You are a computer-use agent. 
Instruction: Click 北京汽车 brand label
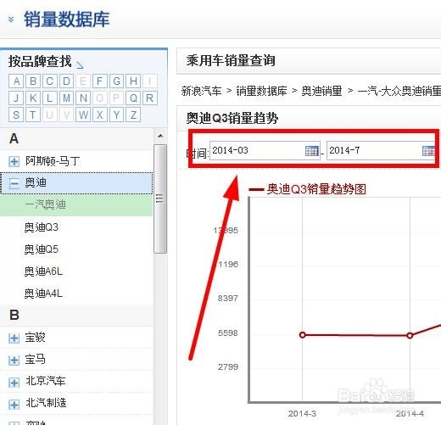point(46,381)
